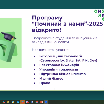Click the "Підтримка бізнес-клієнтів" bullet

pyautogui.click(x=62, y=74)
